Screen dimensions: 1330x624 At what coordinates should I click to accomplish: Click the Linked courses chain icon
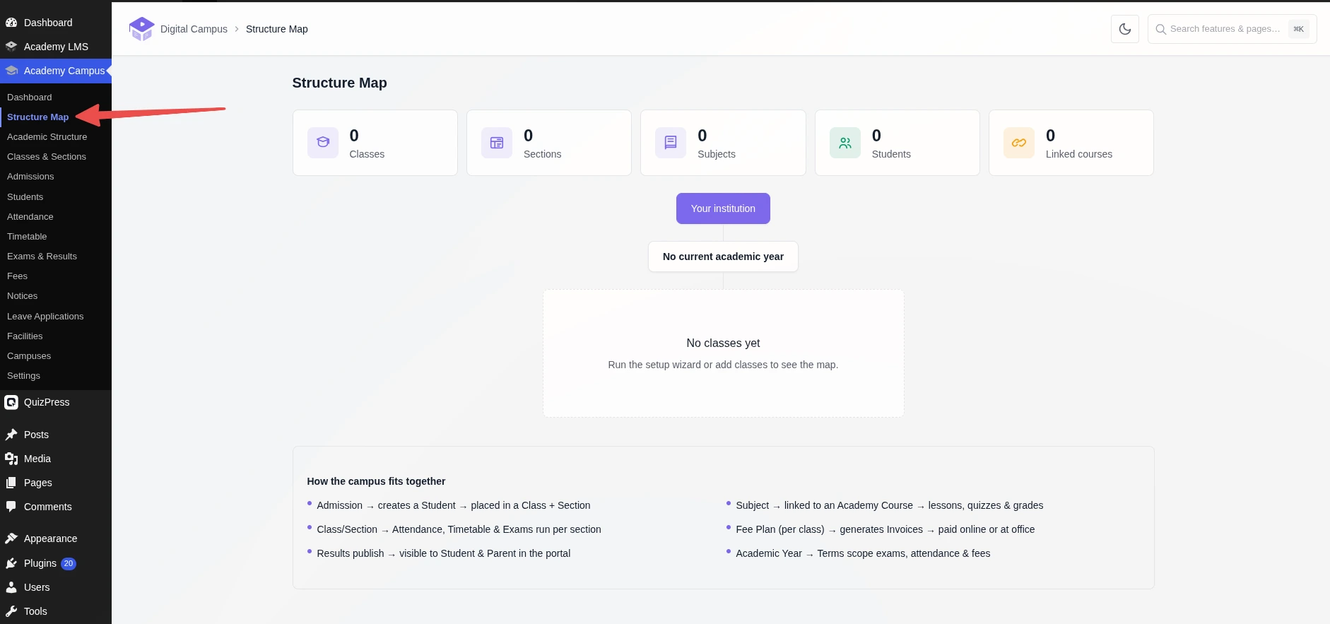click(1019, 143)
